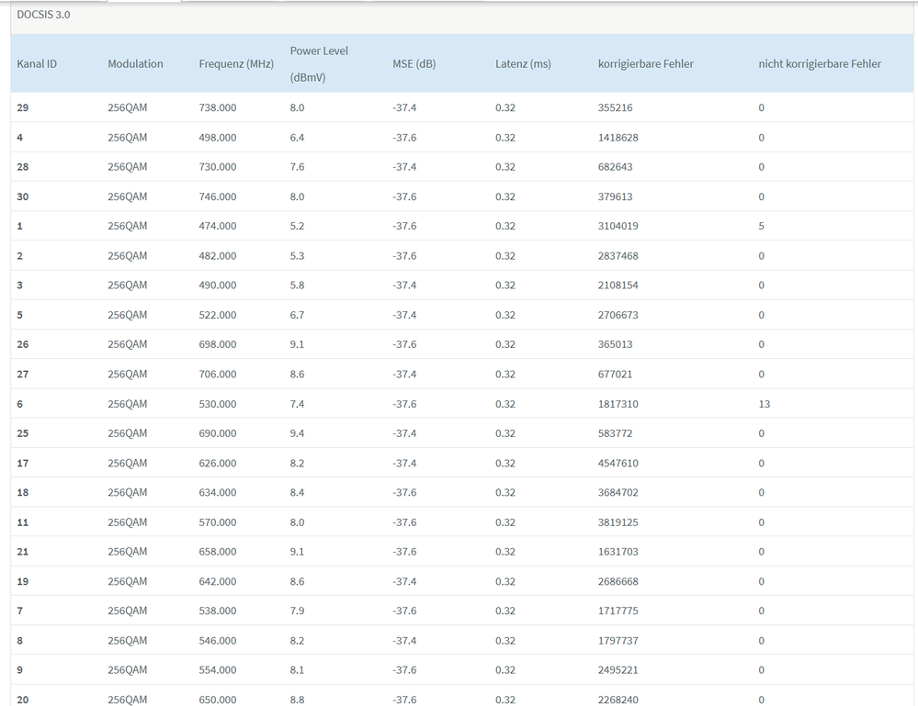Select Kanal ID 21 cell

[23, 551]
